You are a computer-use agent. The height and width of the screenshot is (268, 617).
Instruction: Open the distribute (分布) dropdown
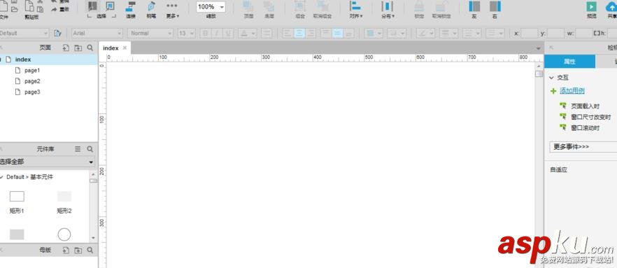pyautogui.click(x=388, y=10)
